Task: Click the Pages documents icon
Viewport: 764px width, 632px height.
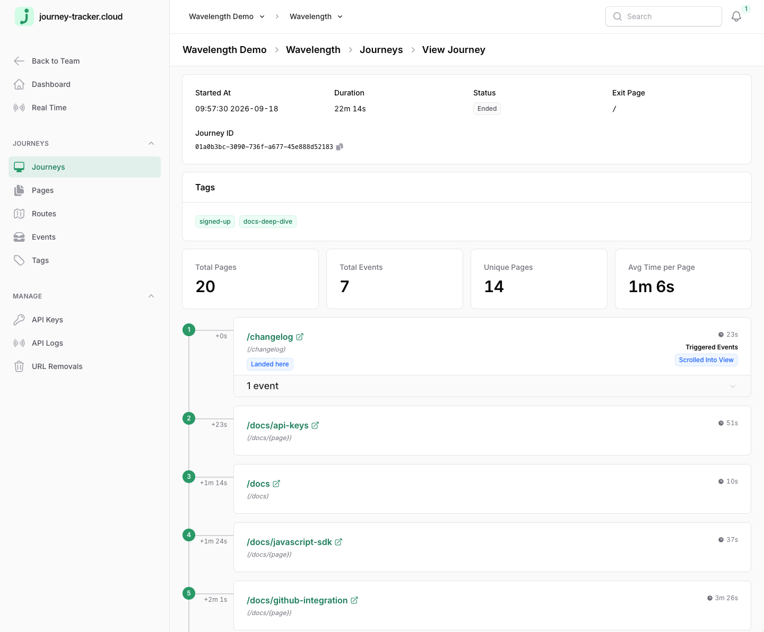Action: 19,190
